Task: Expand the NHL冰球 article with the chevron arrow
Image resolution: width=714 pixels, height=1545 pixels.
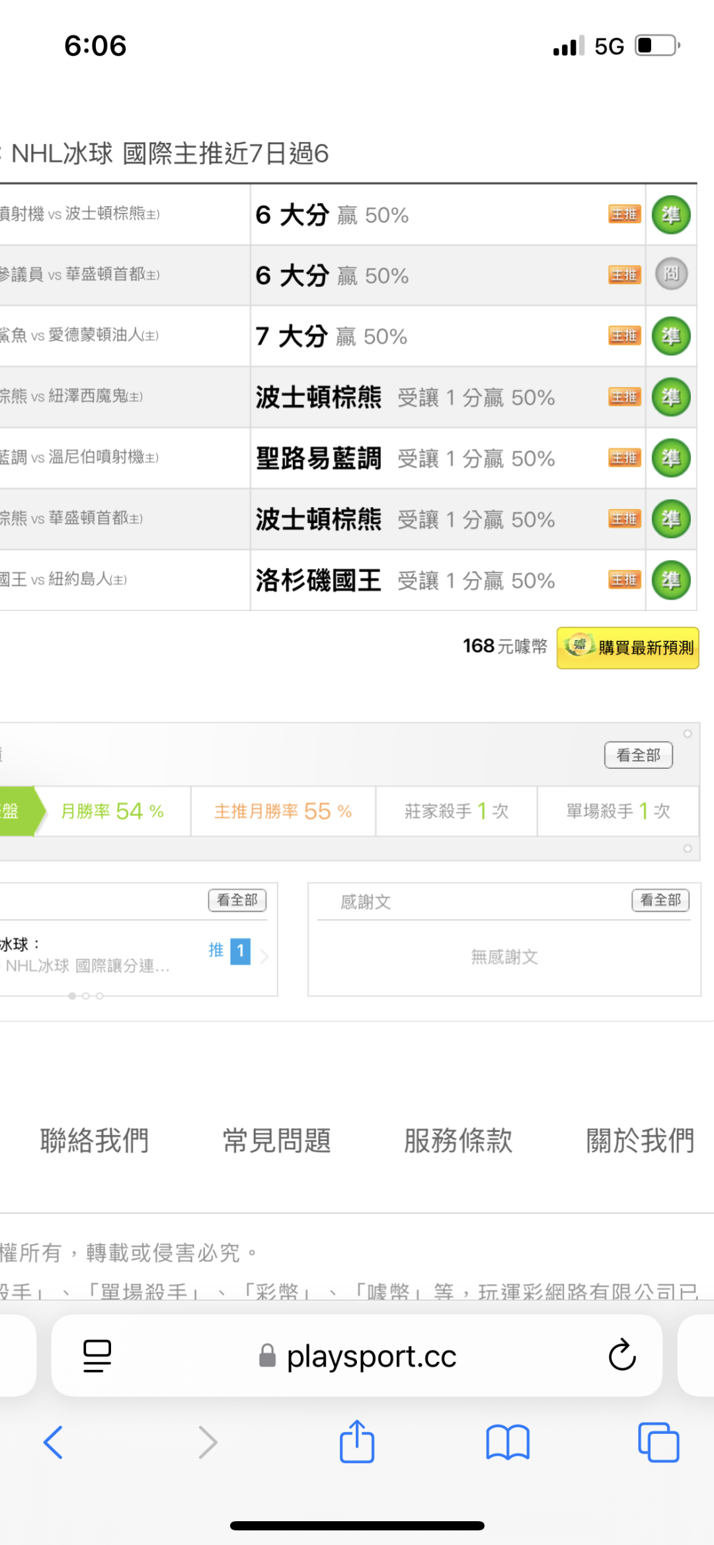Action: pos(264,956)
